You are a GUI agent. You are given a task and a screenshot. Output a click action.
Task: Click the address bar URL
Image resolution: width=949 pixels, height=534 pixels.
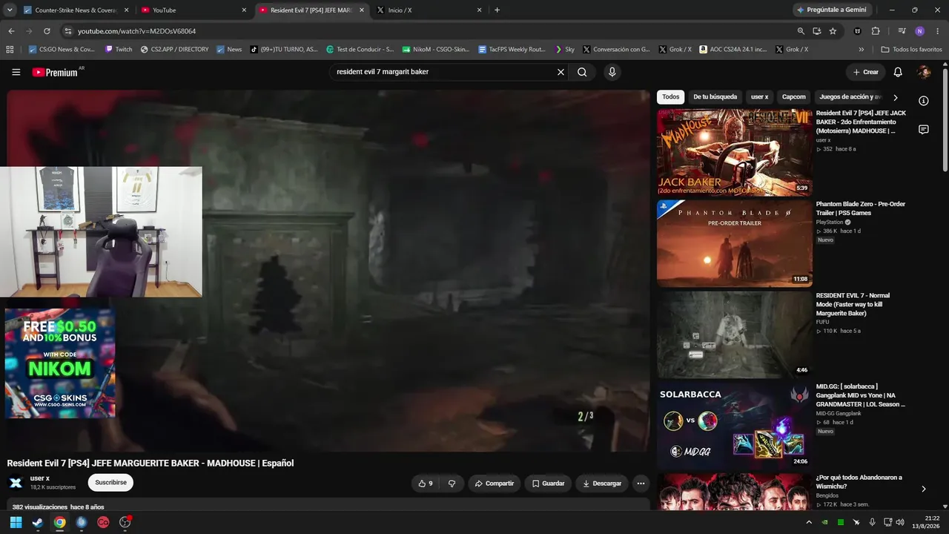coord(136,31)
